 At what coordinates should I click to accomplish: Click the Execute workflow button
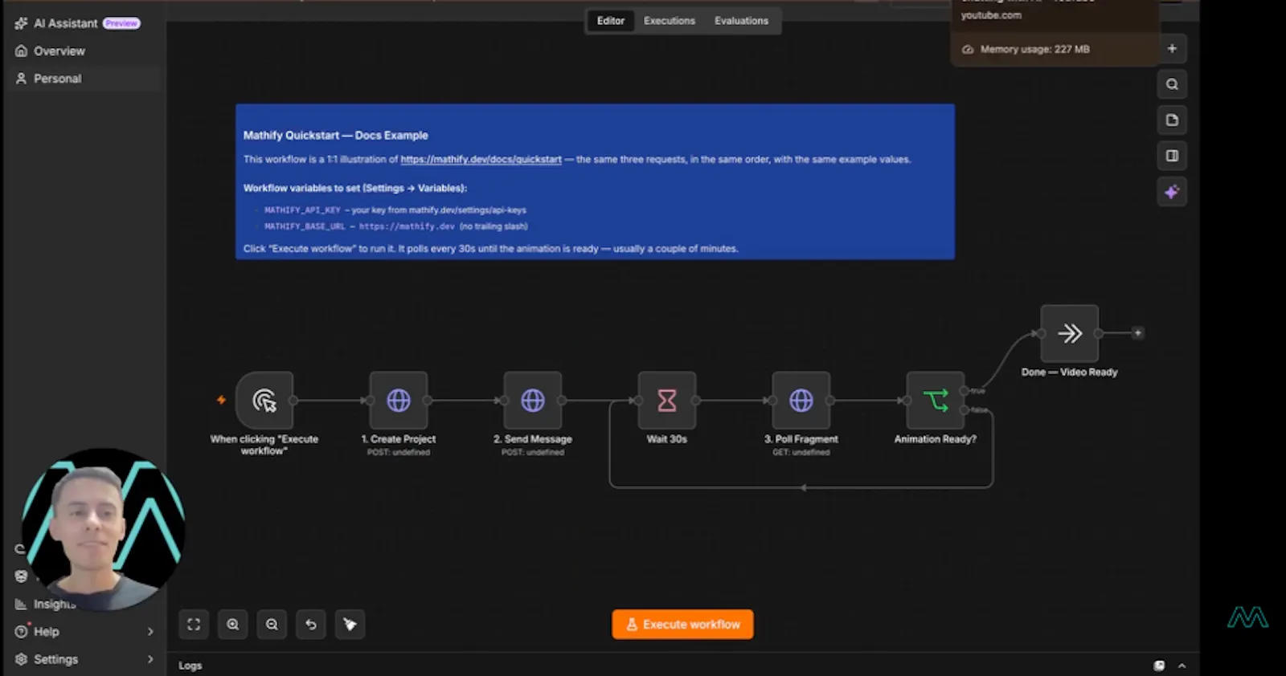[682, 625]
